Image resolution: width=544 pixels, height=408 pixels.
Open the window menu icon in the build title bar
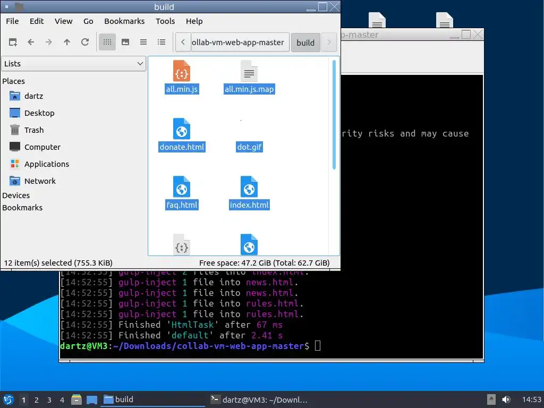pos(6,6)
